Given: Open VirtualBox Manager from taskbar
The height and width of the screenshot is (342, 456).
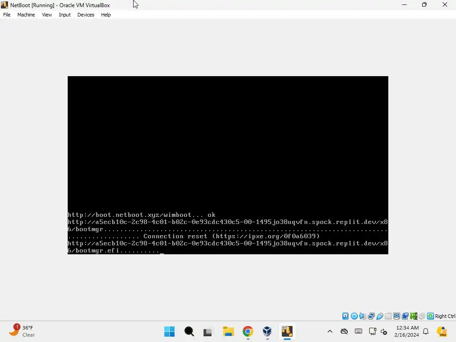Looking at the screenshot, I should point(267,331).
